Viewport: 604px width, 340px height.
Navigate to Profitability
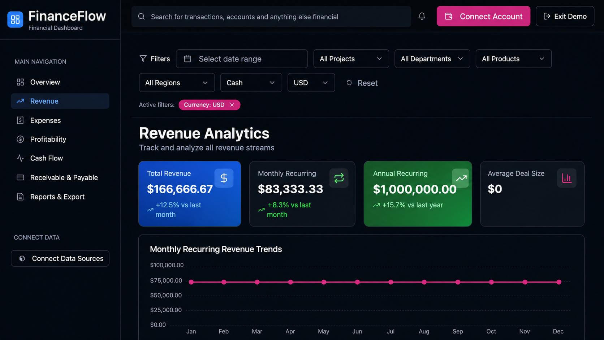pyautogui.click(x=60, y=139)
